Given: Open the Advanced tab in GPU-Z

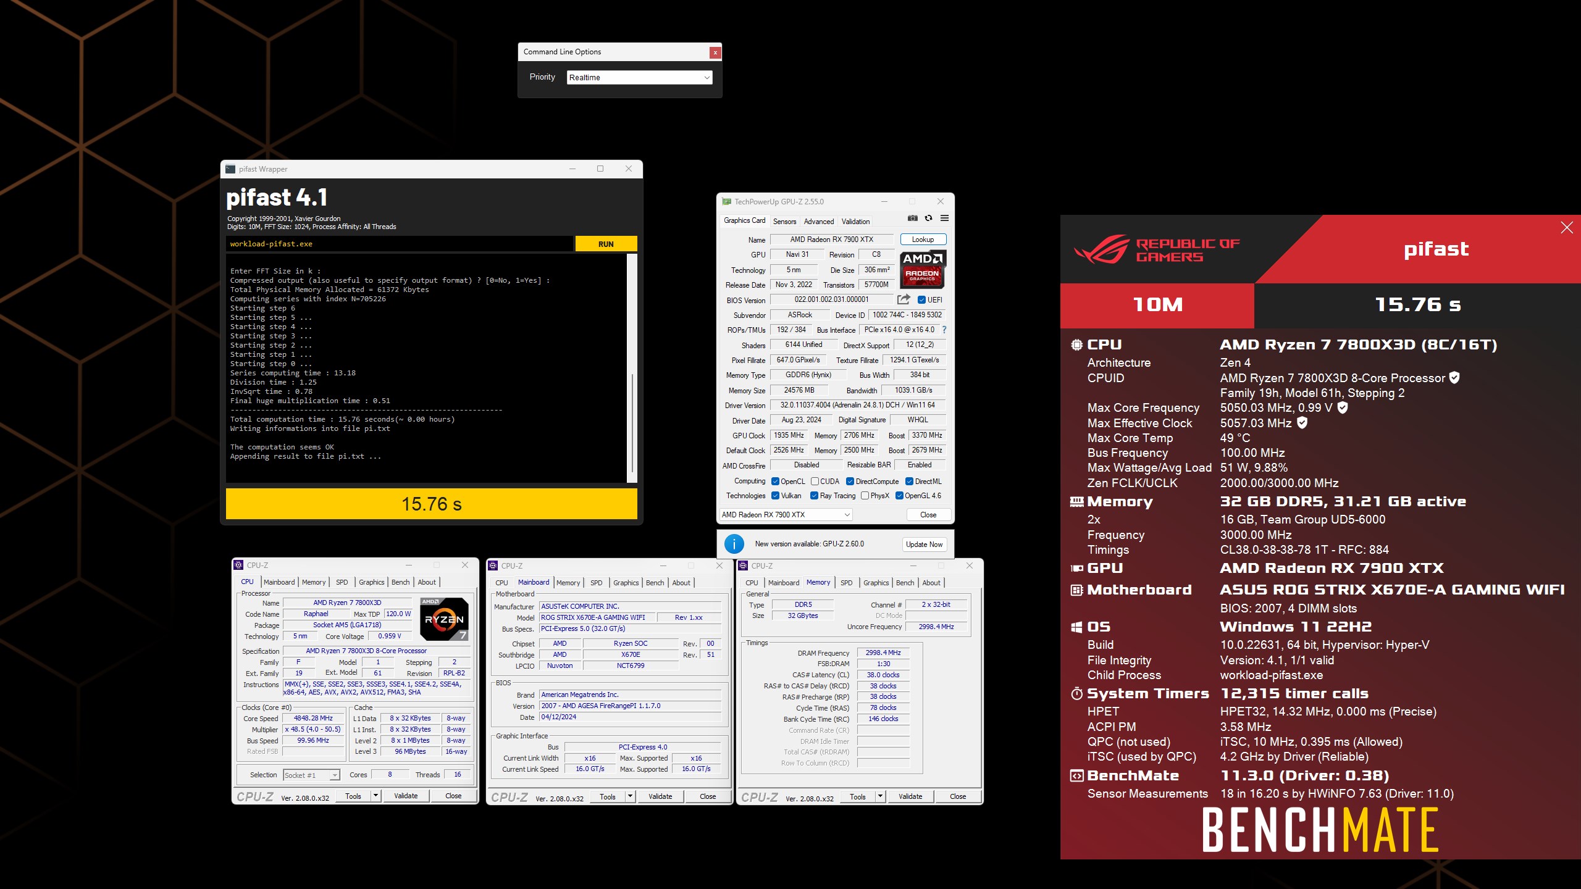Looking at the screenshot, I should (x=819, y=222).
